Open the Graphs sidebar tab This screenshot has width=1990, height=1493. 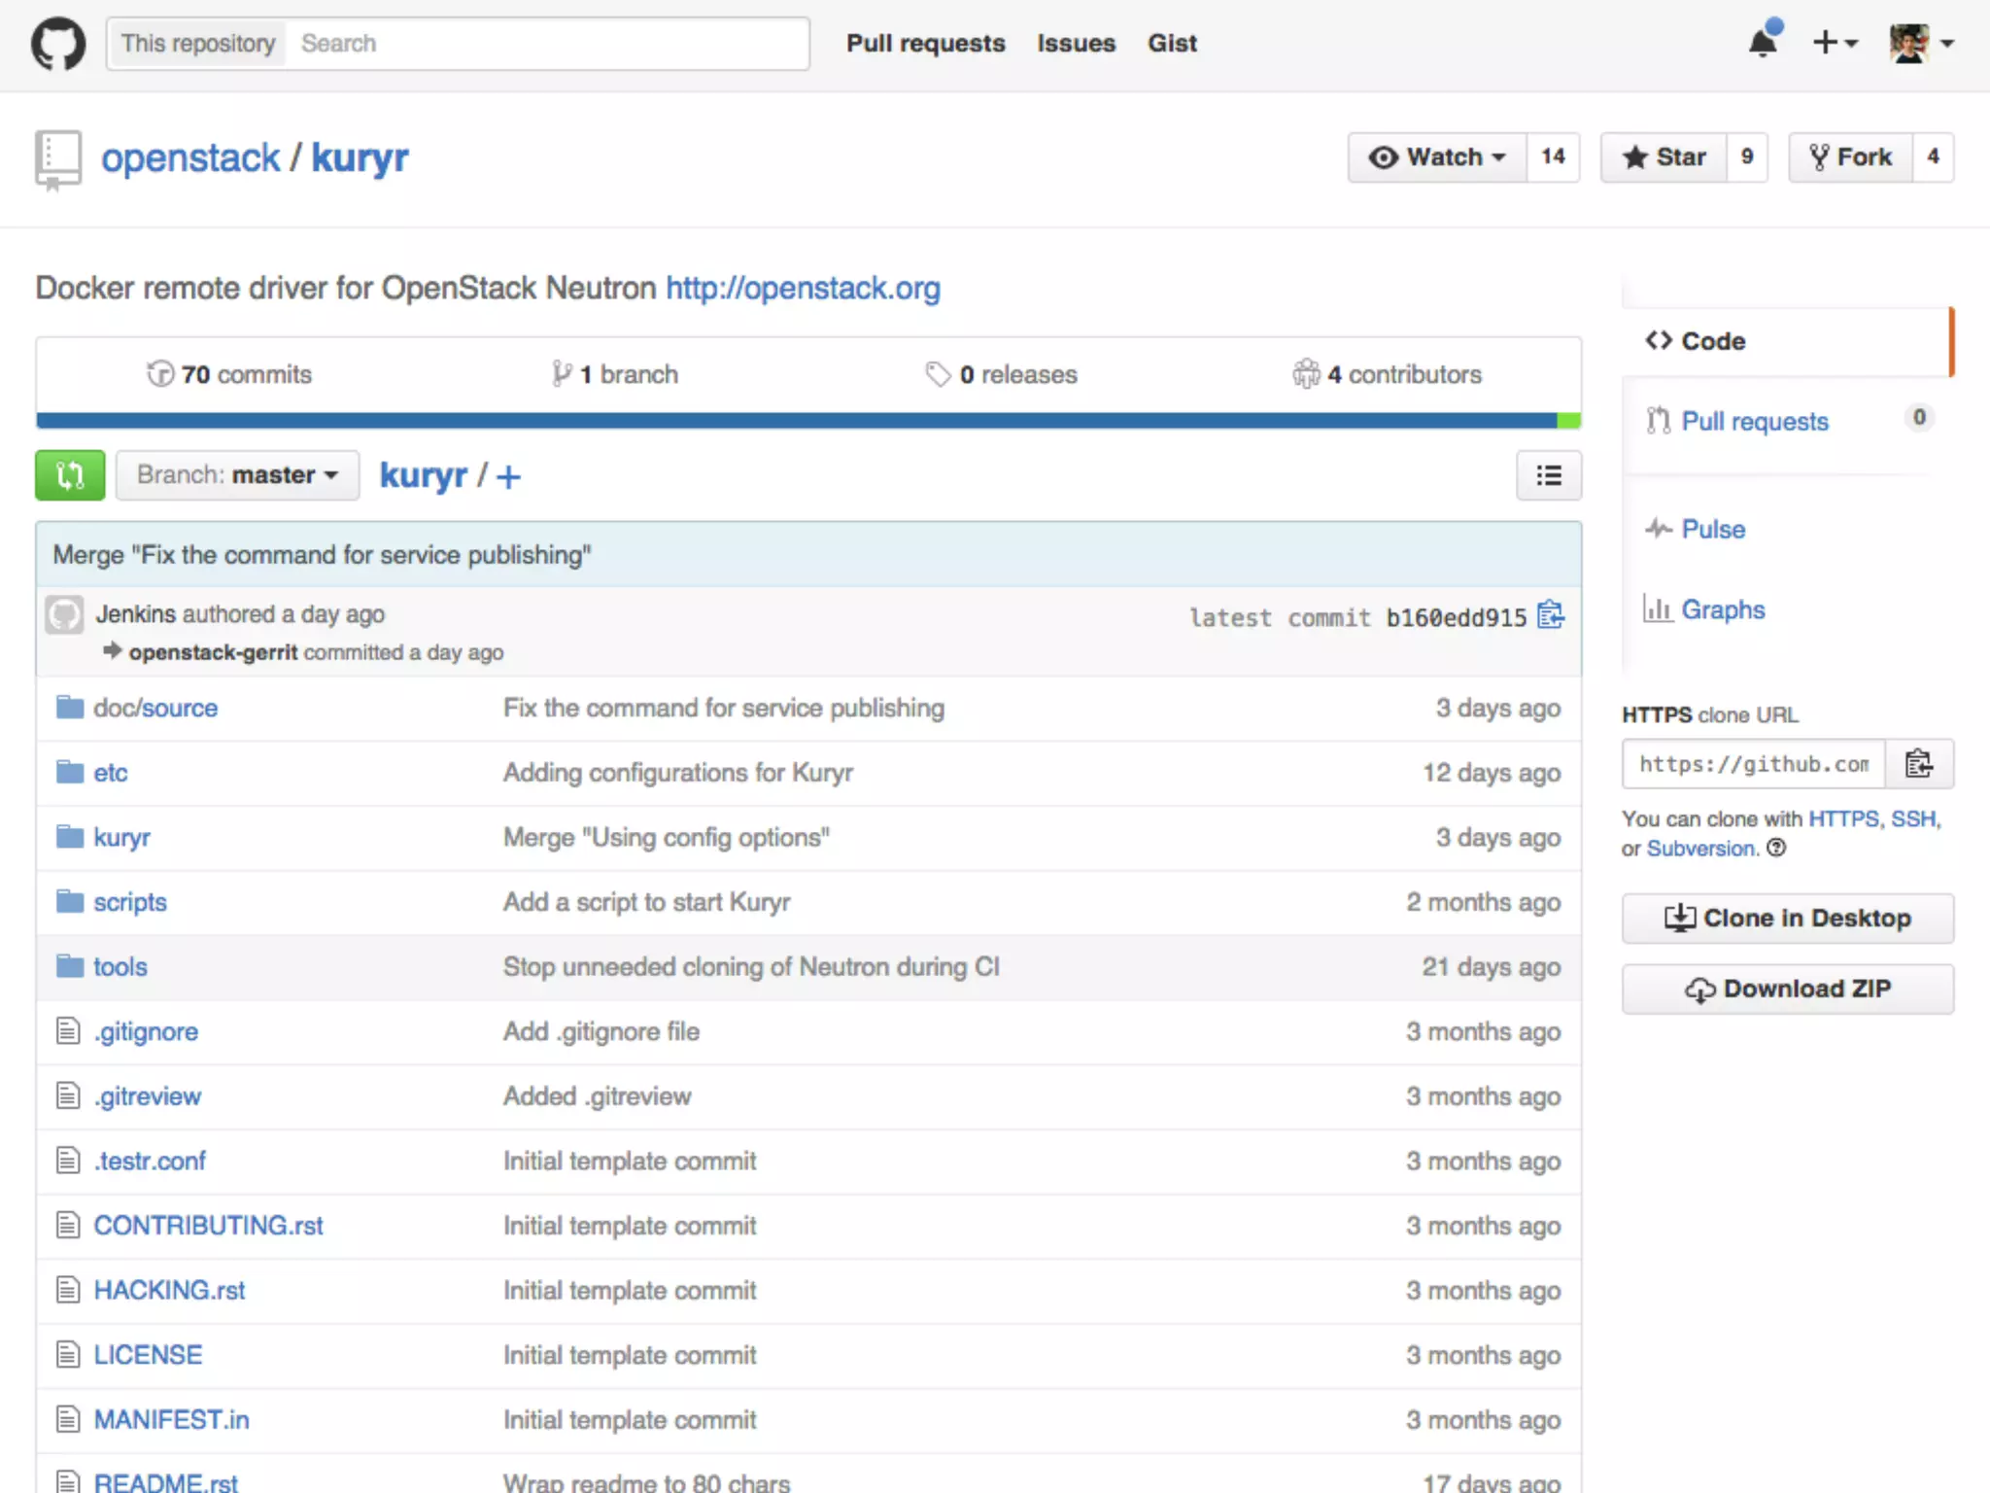[x=1723, y=609]
